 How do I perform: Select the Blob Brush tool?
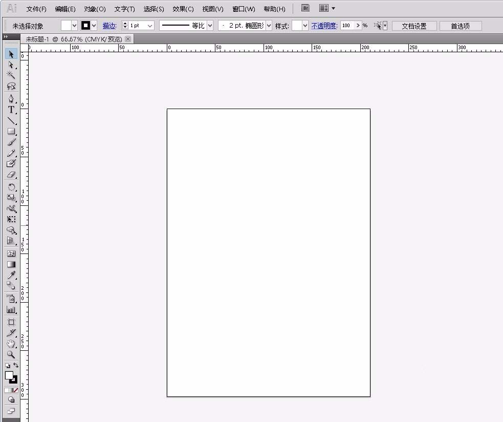coord(11,163)
